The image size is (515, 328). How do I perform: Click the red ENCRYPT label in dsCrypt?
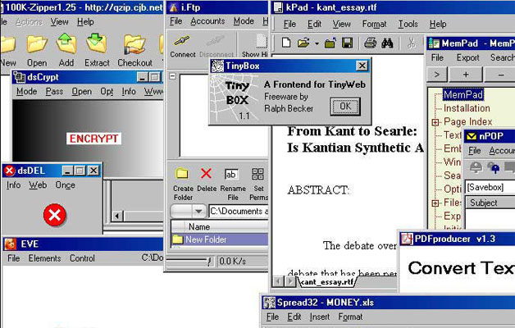tap(93, 139)
